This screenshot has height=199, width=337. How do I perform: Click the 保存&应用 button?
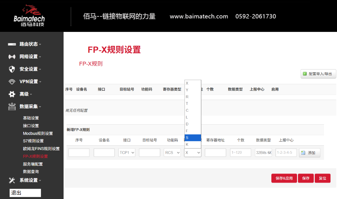(284, 178)
